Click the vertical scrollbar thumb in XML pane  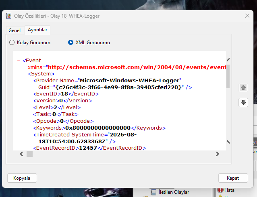coord(228,76)
